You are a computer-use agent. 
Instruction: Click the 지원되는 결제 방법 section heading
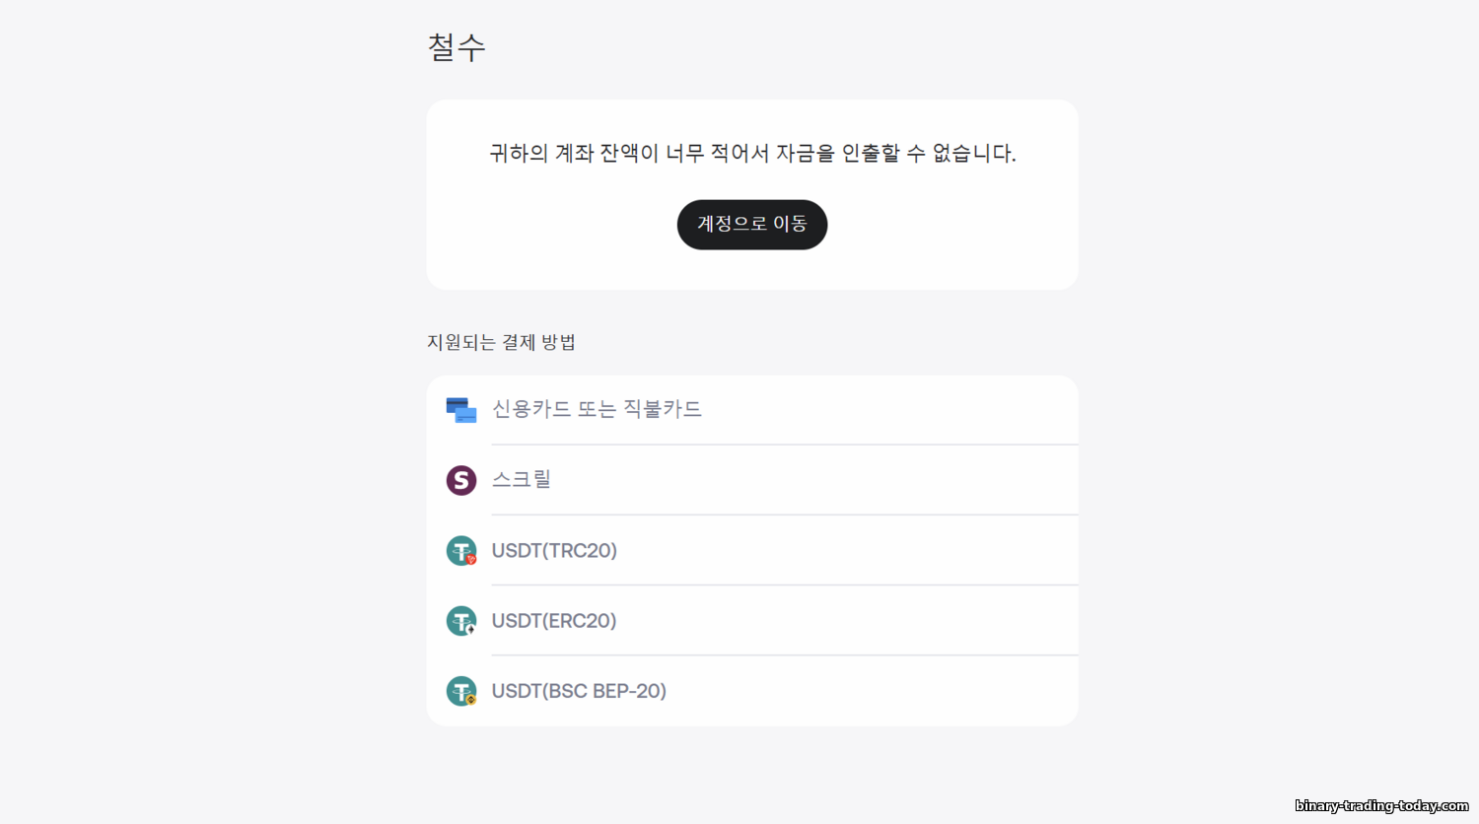[x=501, y=342]
